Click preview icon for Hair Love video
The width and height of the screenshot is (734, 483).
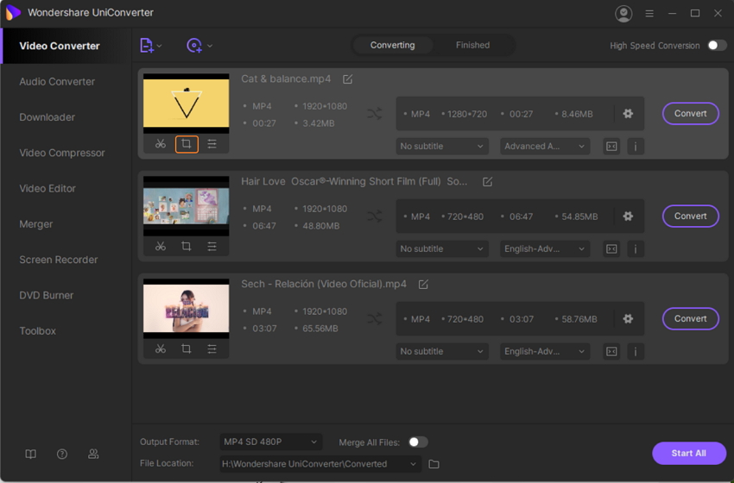tap(612, 248)
